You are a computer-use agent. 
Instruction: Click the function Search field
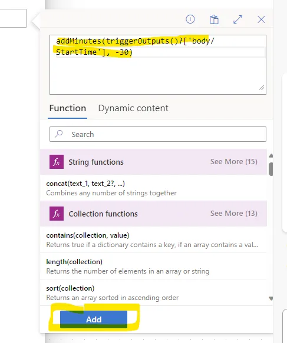pos(158,134)
